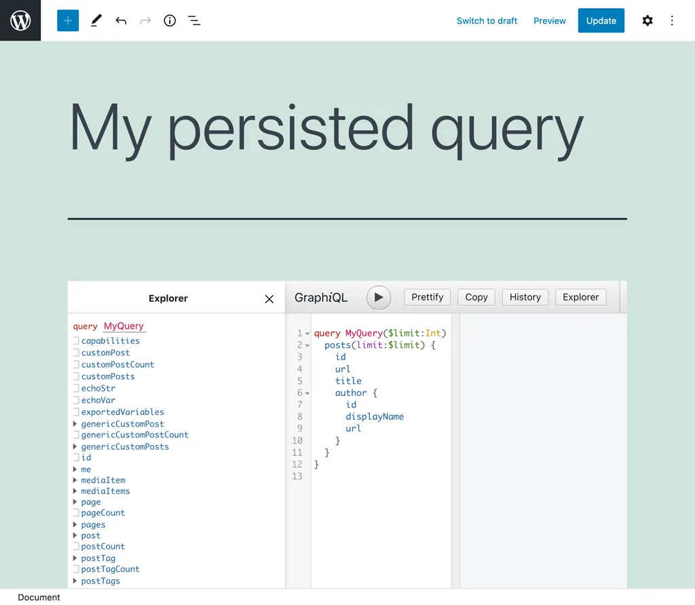Expand the pages field arrow
This screenshot has height=605, width=695.
point(75,524)
